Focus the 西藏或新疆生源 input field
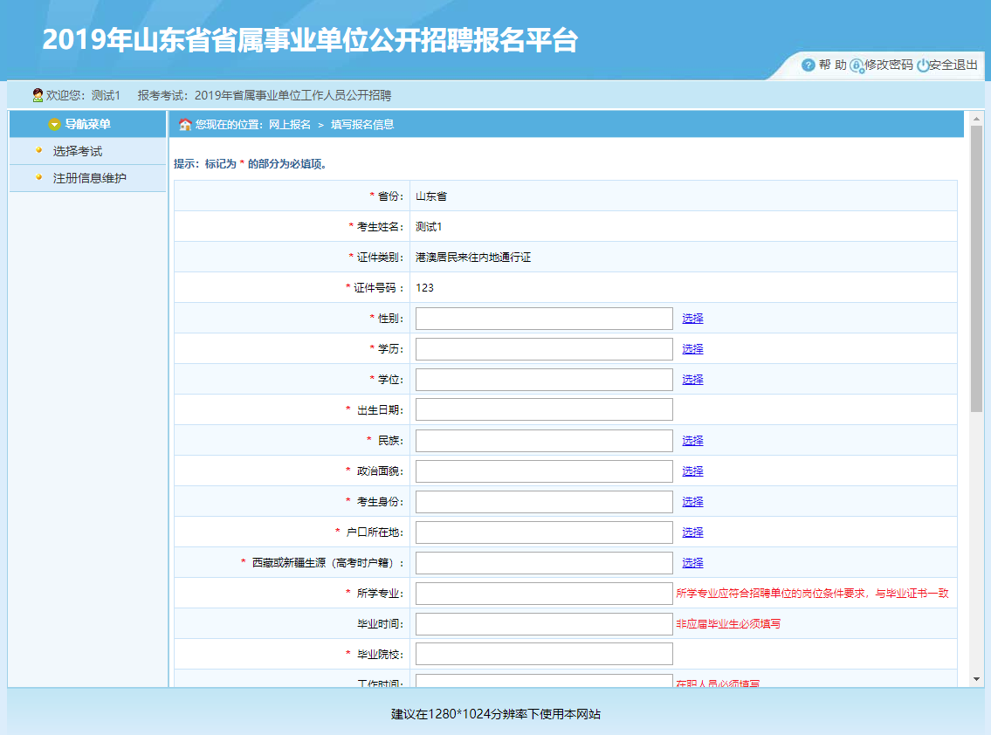The height and width of the screenshot is (735, 991). tap(544, 562)
